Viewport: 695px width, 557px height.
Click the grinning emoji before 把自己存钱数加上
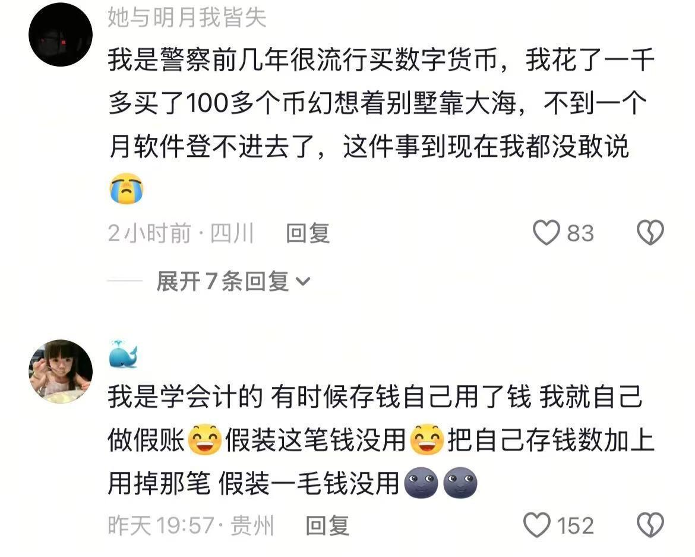[x=427, y=439]
